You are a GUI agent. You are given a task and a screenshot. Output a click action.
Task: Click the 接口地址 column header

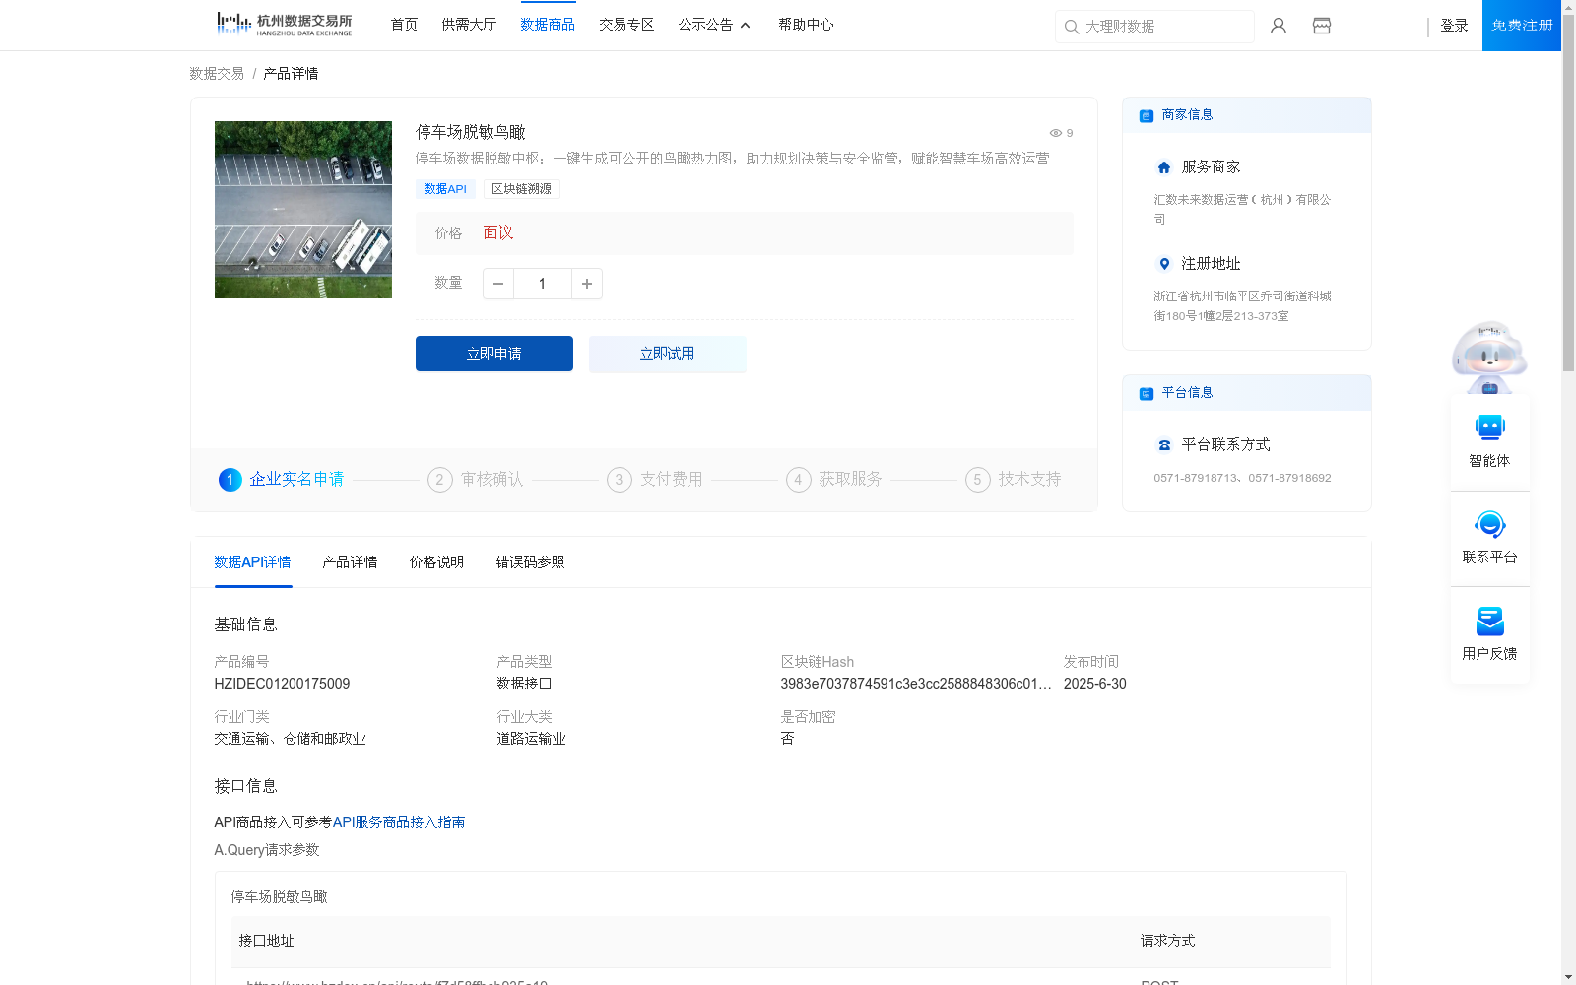(x=266, y=941)
